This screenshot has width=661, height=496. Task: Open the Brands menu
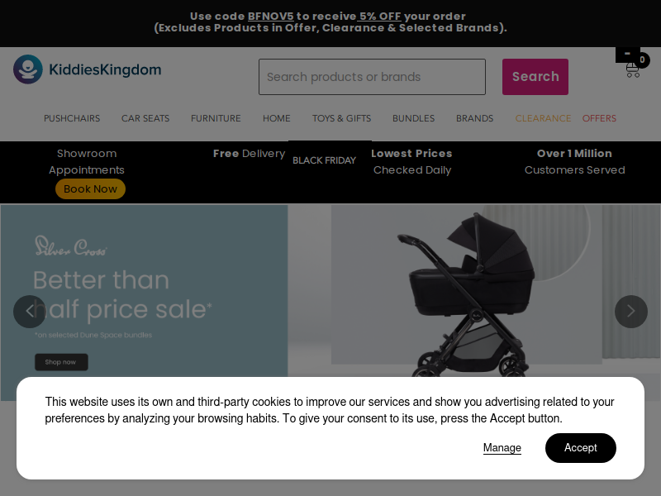point(474,118)
